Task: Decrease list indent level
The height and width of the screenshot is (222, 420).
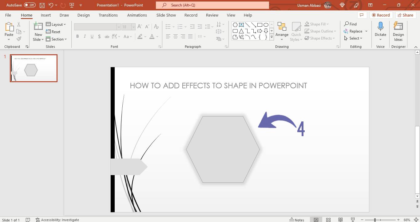Action: 192,27
